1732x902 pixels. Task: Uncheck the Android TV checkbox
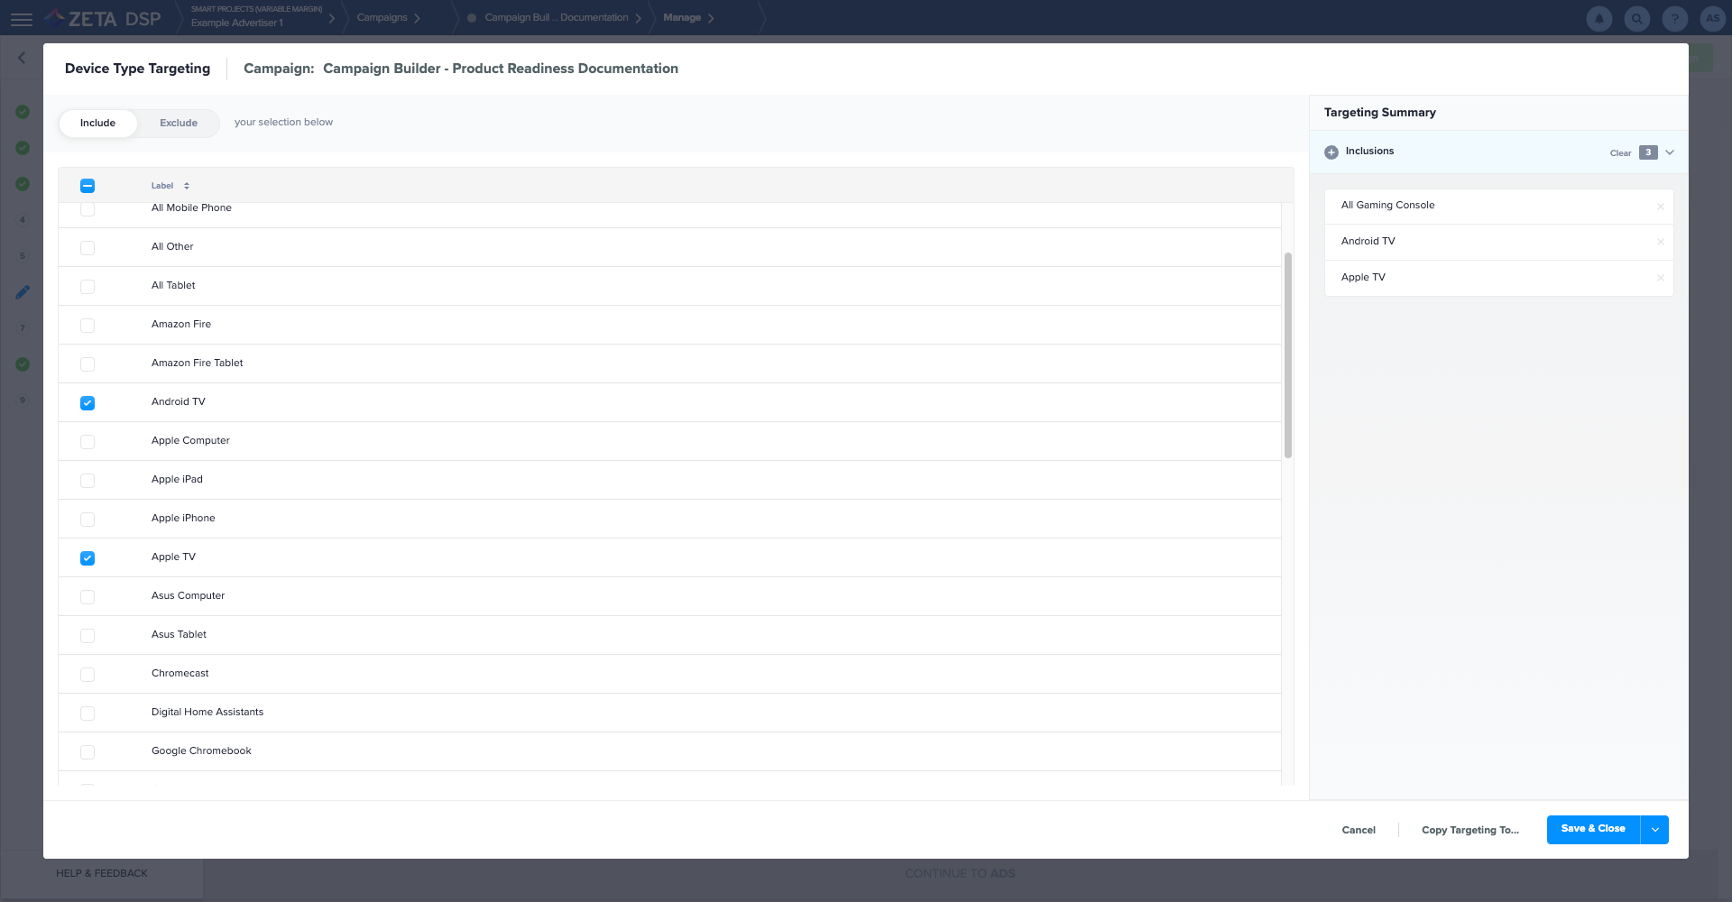tap(88, 403)
